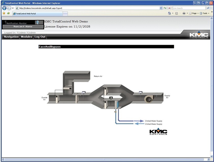Expand the Home button dropdown arrow

(x=173, y=13)
